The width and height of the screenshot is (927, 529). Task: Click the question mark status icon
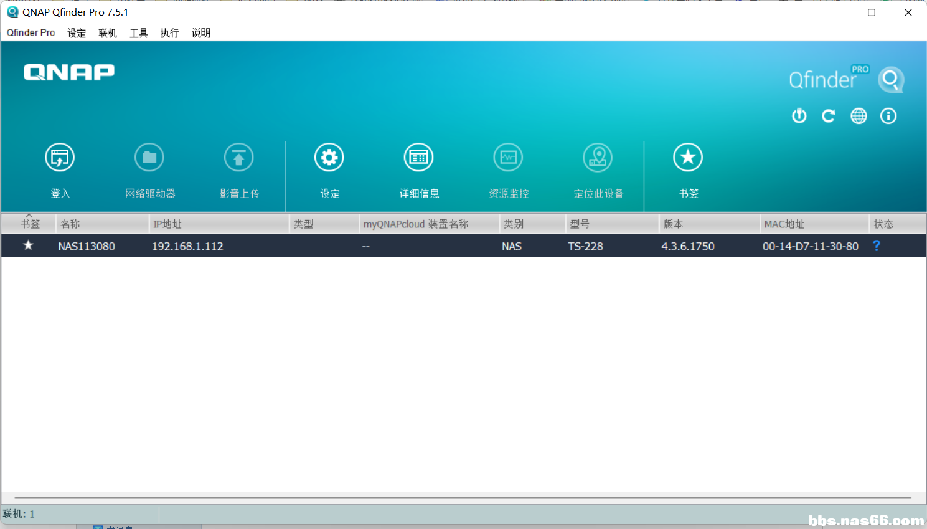pos(877,245)
